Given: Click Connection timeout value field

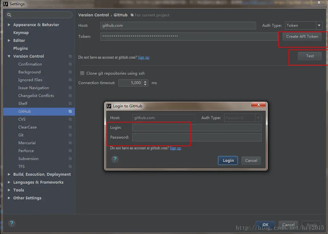Looking at the screenshot, I should tap(130, 83).
